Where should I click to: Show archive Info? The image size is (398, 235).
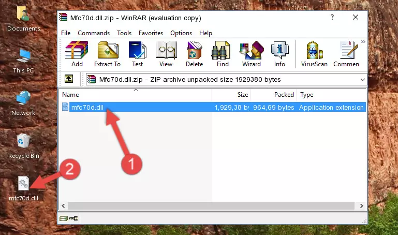point(279,54)
